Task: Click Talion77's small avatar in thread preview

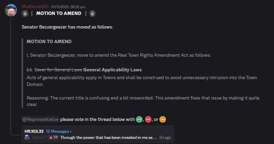Action: click(x=27, y=138)
